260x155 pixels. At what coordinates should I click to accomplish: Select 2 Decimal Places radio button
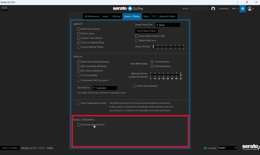coord(152,66)
